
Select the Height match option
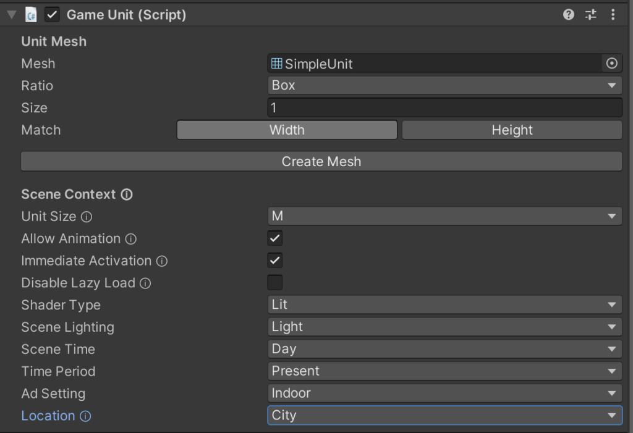tap(512, 130)
